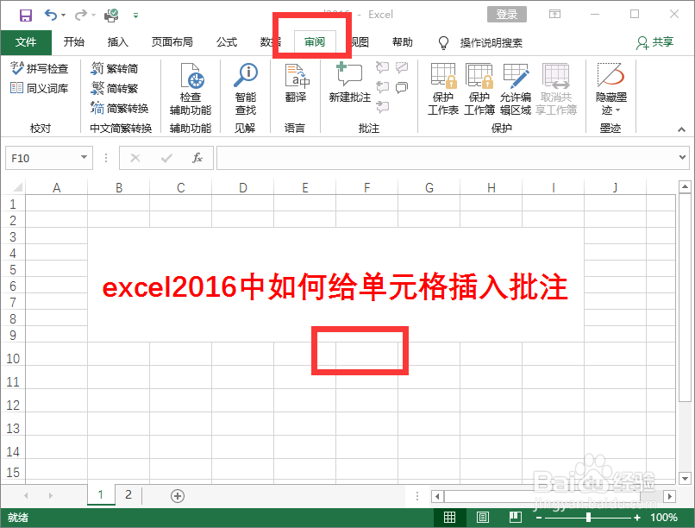The width and height of the screenshot is (695, 528).
Task: Click 简转繁 conversion button
Action: (x=115, y=88)
